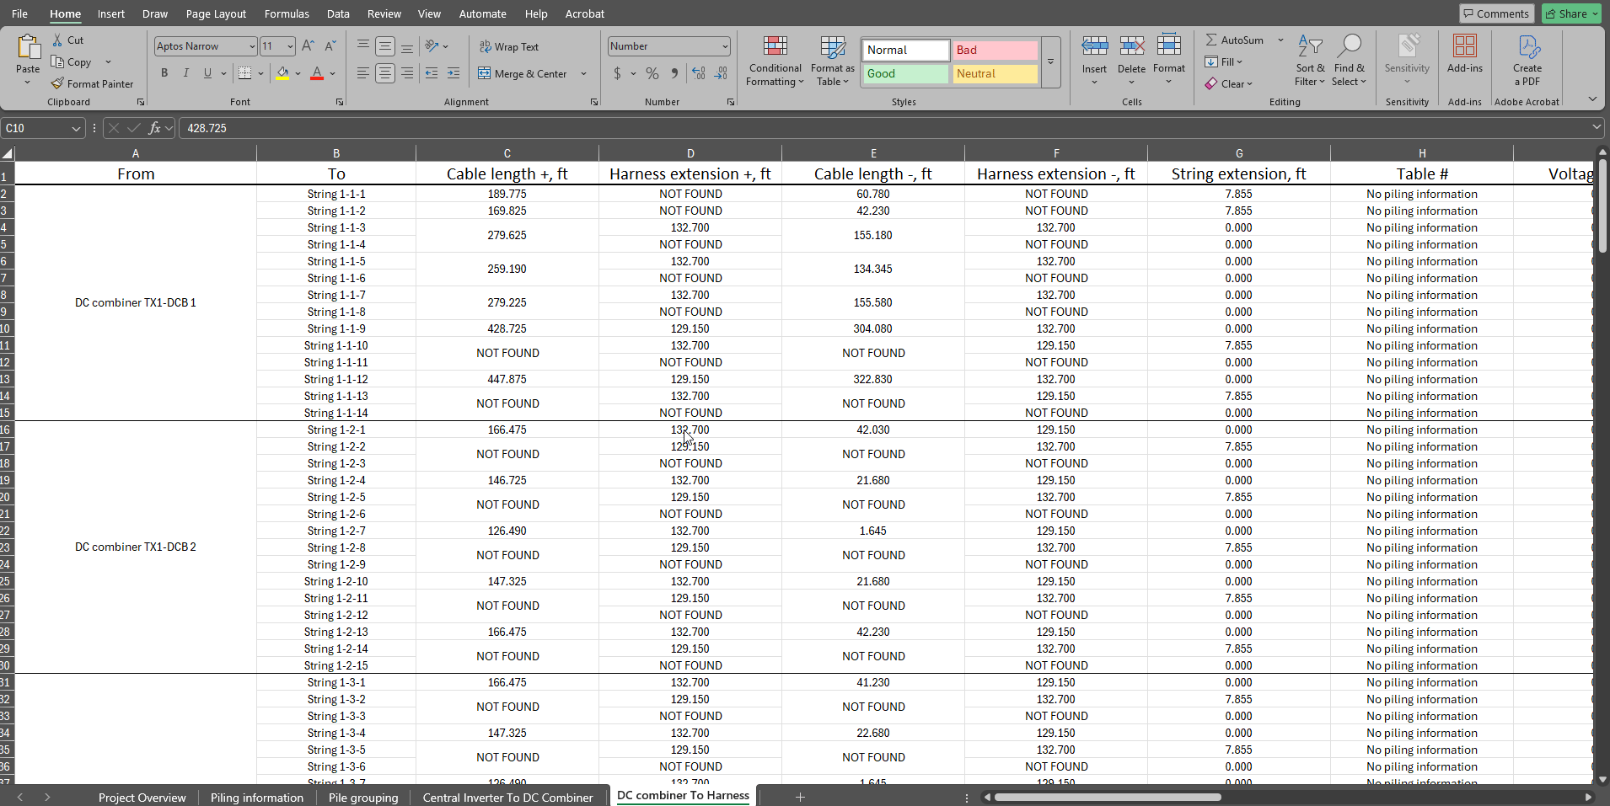Image resolution: width=1610 pixels, height=806 pixels.
Task: Expand the Name Box dropdown arrow
Action: pyautogui.click(x=76, y=128)
